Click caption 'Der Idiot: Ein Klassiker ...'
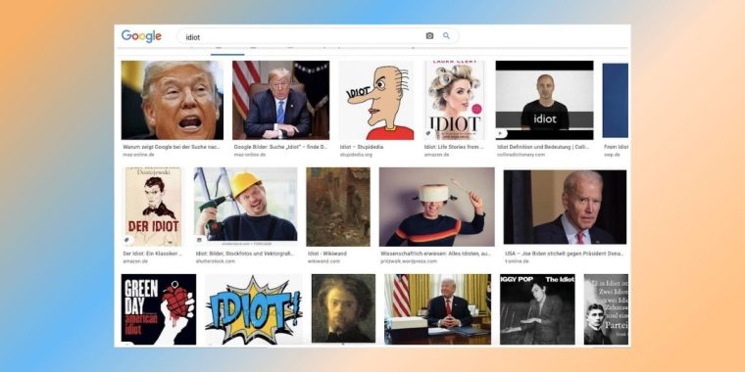The image size is (745, 372). pyautogui.click(x=153, y=254)
